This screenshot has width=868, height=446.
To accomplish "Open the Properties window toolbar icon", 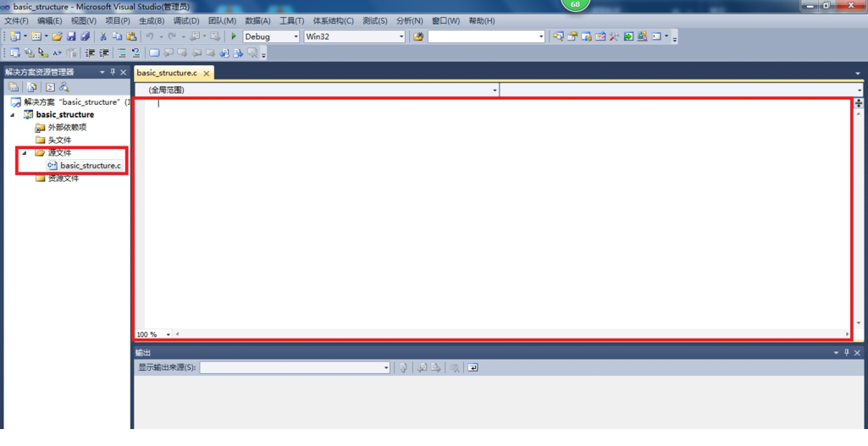I will 572,36.
